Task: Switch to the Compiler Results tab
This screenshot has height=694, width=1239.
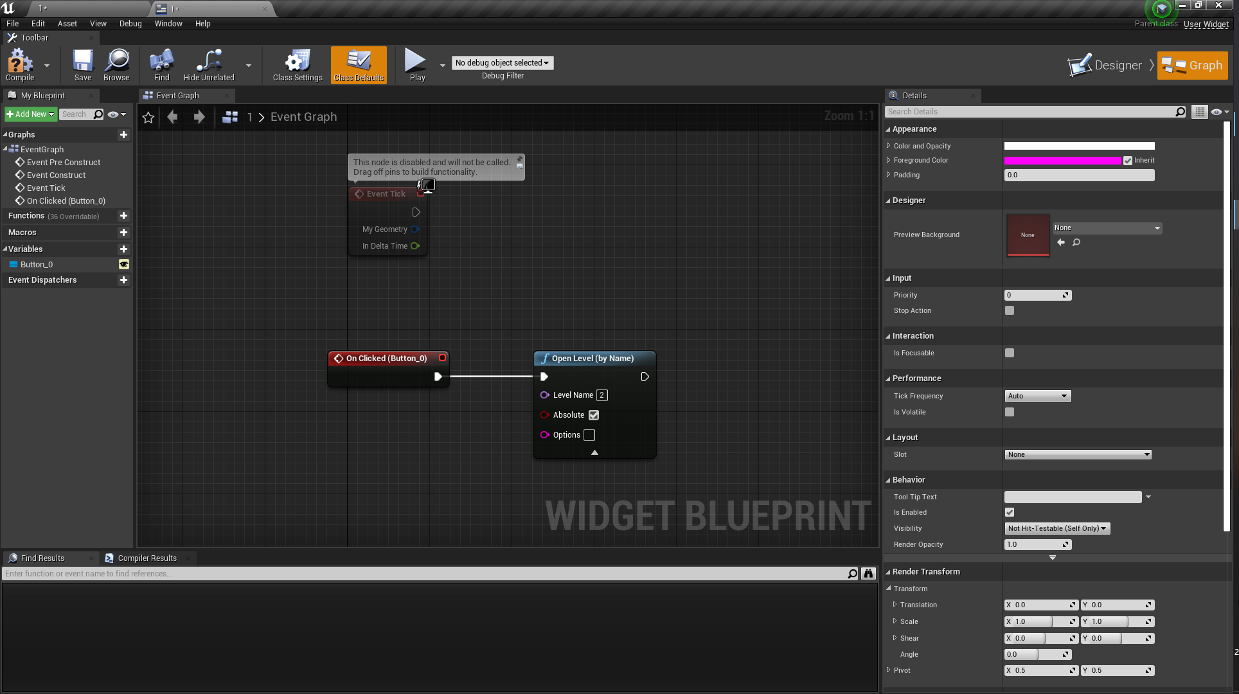Action: tap(147, 558)
